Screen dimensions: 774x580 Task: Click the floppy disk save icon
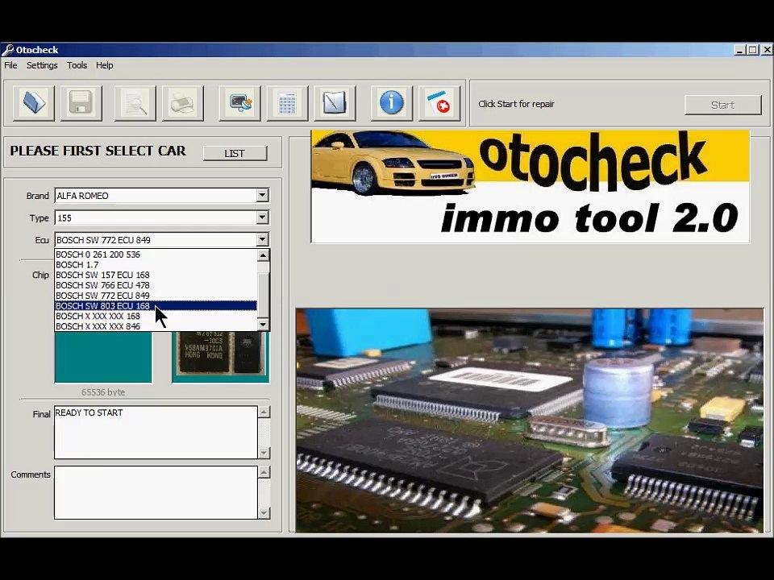click(x=81, y=103)
